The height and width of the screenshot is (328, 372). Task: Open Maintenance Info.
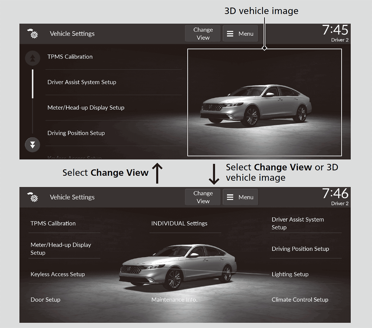174,299
